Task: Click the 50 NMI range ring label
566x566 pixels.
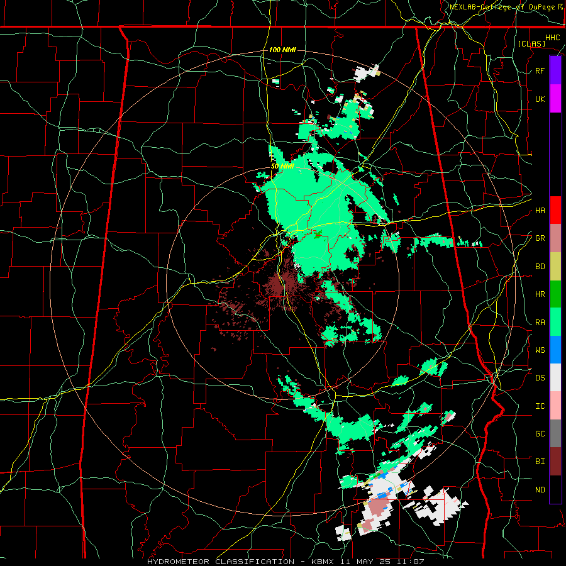Action: pos(282,167)
